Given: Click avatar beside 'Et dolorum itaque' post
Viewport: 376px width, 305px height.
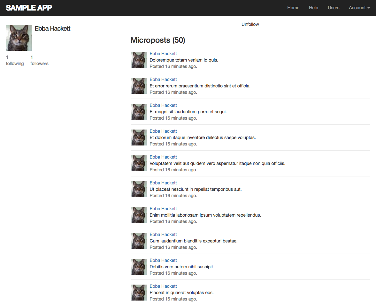Looking at the screenshot, I should tap(139, 138).
